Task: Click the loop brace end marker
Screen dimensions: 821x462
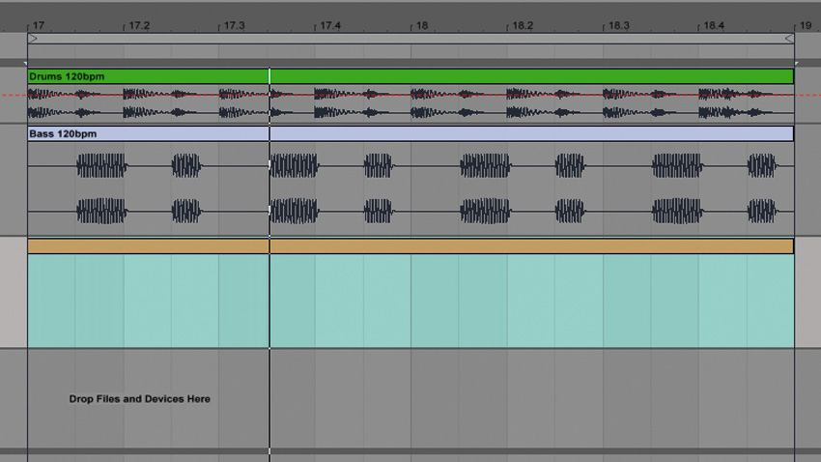Action: click(789, 39)
